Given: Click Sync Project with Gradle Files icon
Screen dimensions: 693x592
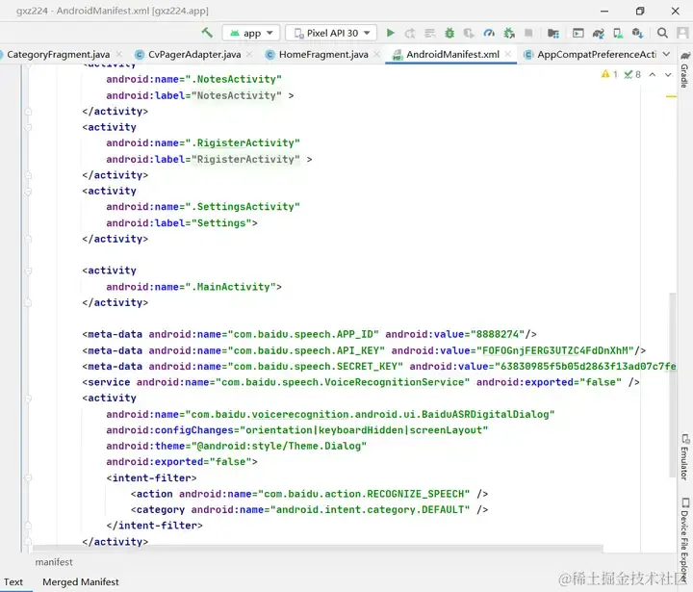Looking at the screenshot, I should click(x=599, y=33).
